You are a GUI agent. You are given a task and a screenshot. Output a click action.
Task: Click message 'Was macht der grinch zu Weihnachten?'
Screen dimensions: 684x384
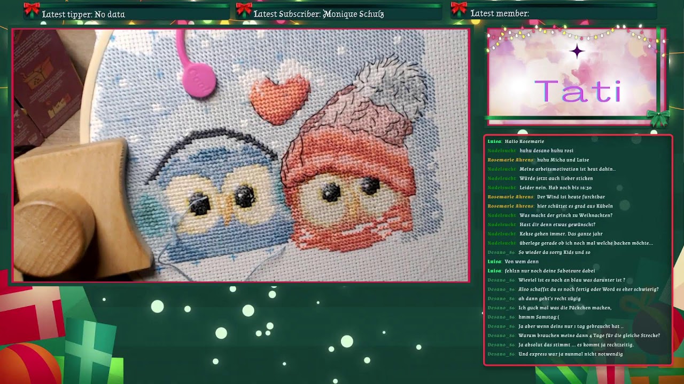[x=566, y=215]
